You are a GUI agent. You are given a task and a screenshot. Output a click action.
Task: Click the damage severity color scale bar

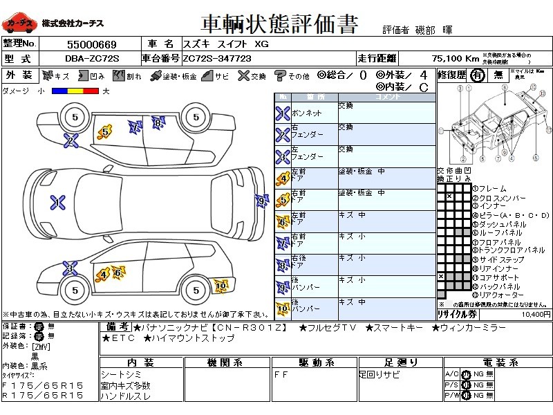tap(75, 91)
